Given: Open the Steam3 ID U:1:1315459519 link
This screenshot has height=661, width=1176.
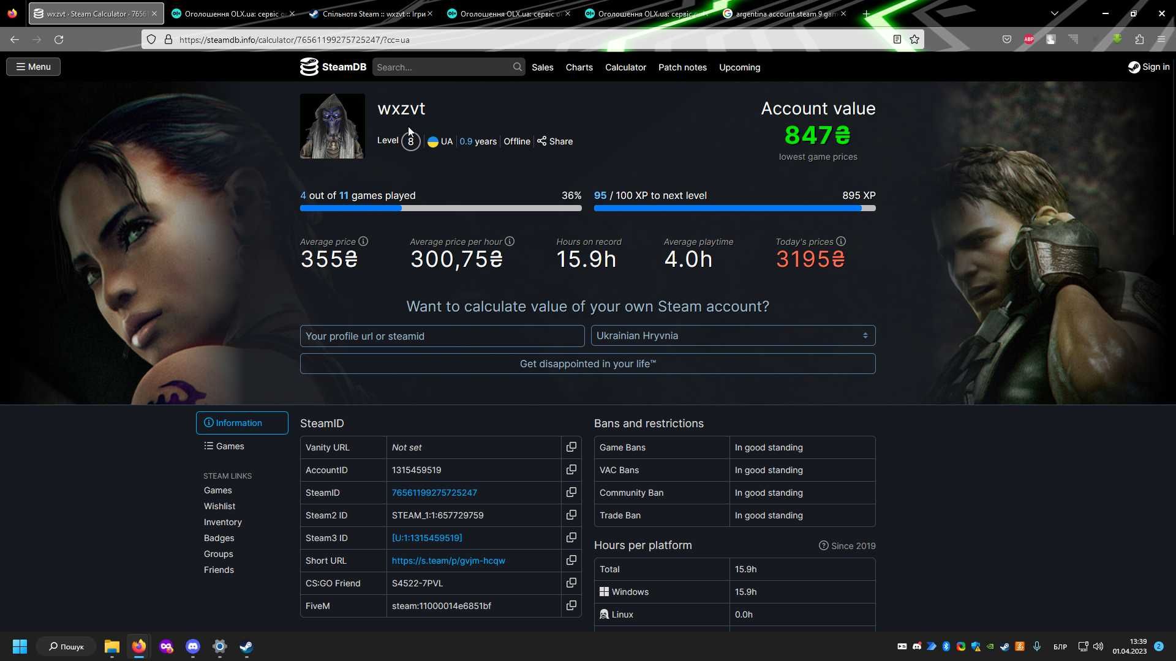Looking at the screenshot, I should 427,538.
